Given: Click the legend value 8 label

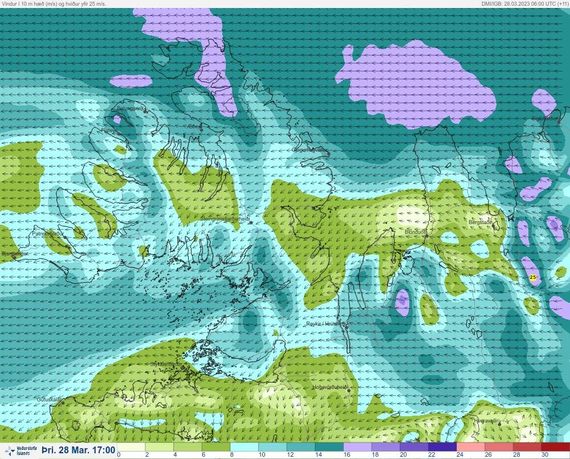Looking at the screenshot, I should pyautogui.click(x=233, y=454).
